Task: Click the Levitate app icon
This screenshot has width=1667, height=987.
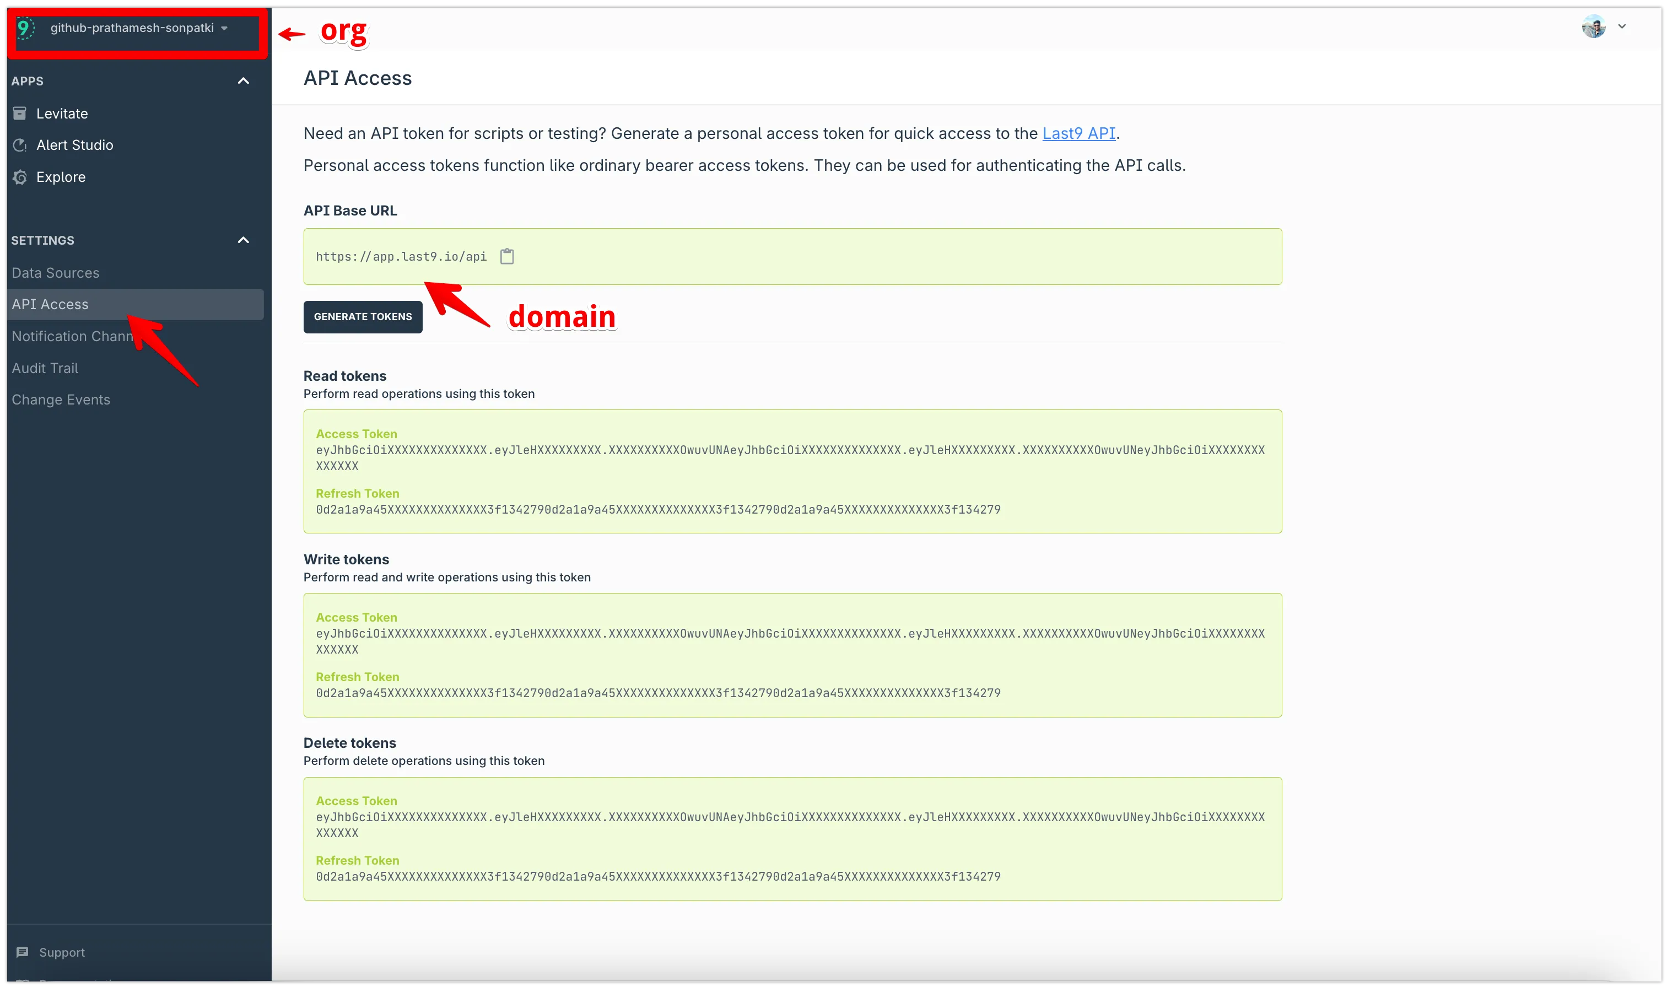Action: (20, 114)
